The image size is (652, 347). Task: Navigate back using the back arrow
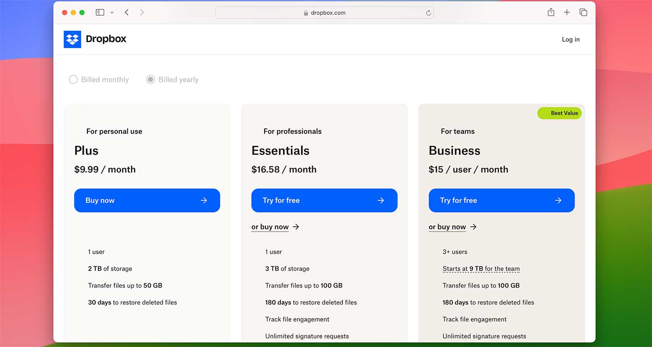(126, 12)
